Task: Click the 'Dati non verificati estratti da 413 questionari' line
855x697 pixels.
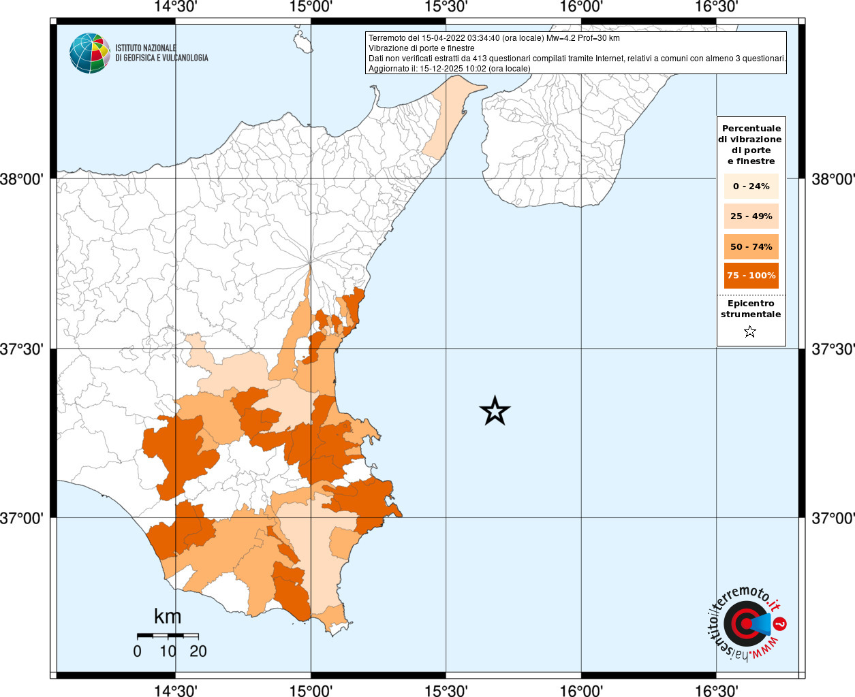Action: [x=577, y=59]
